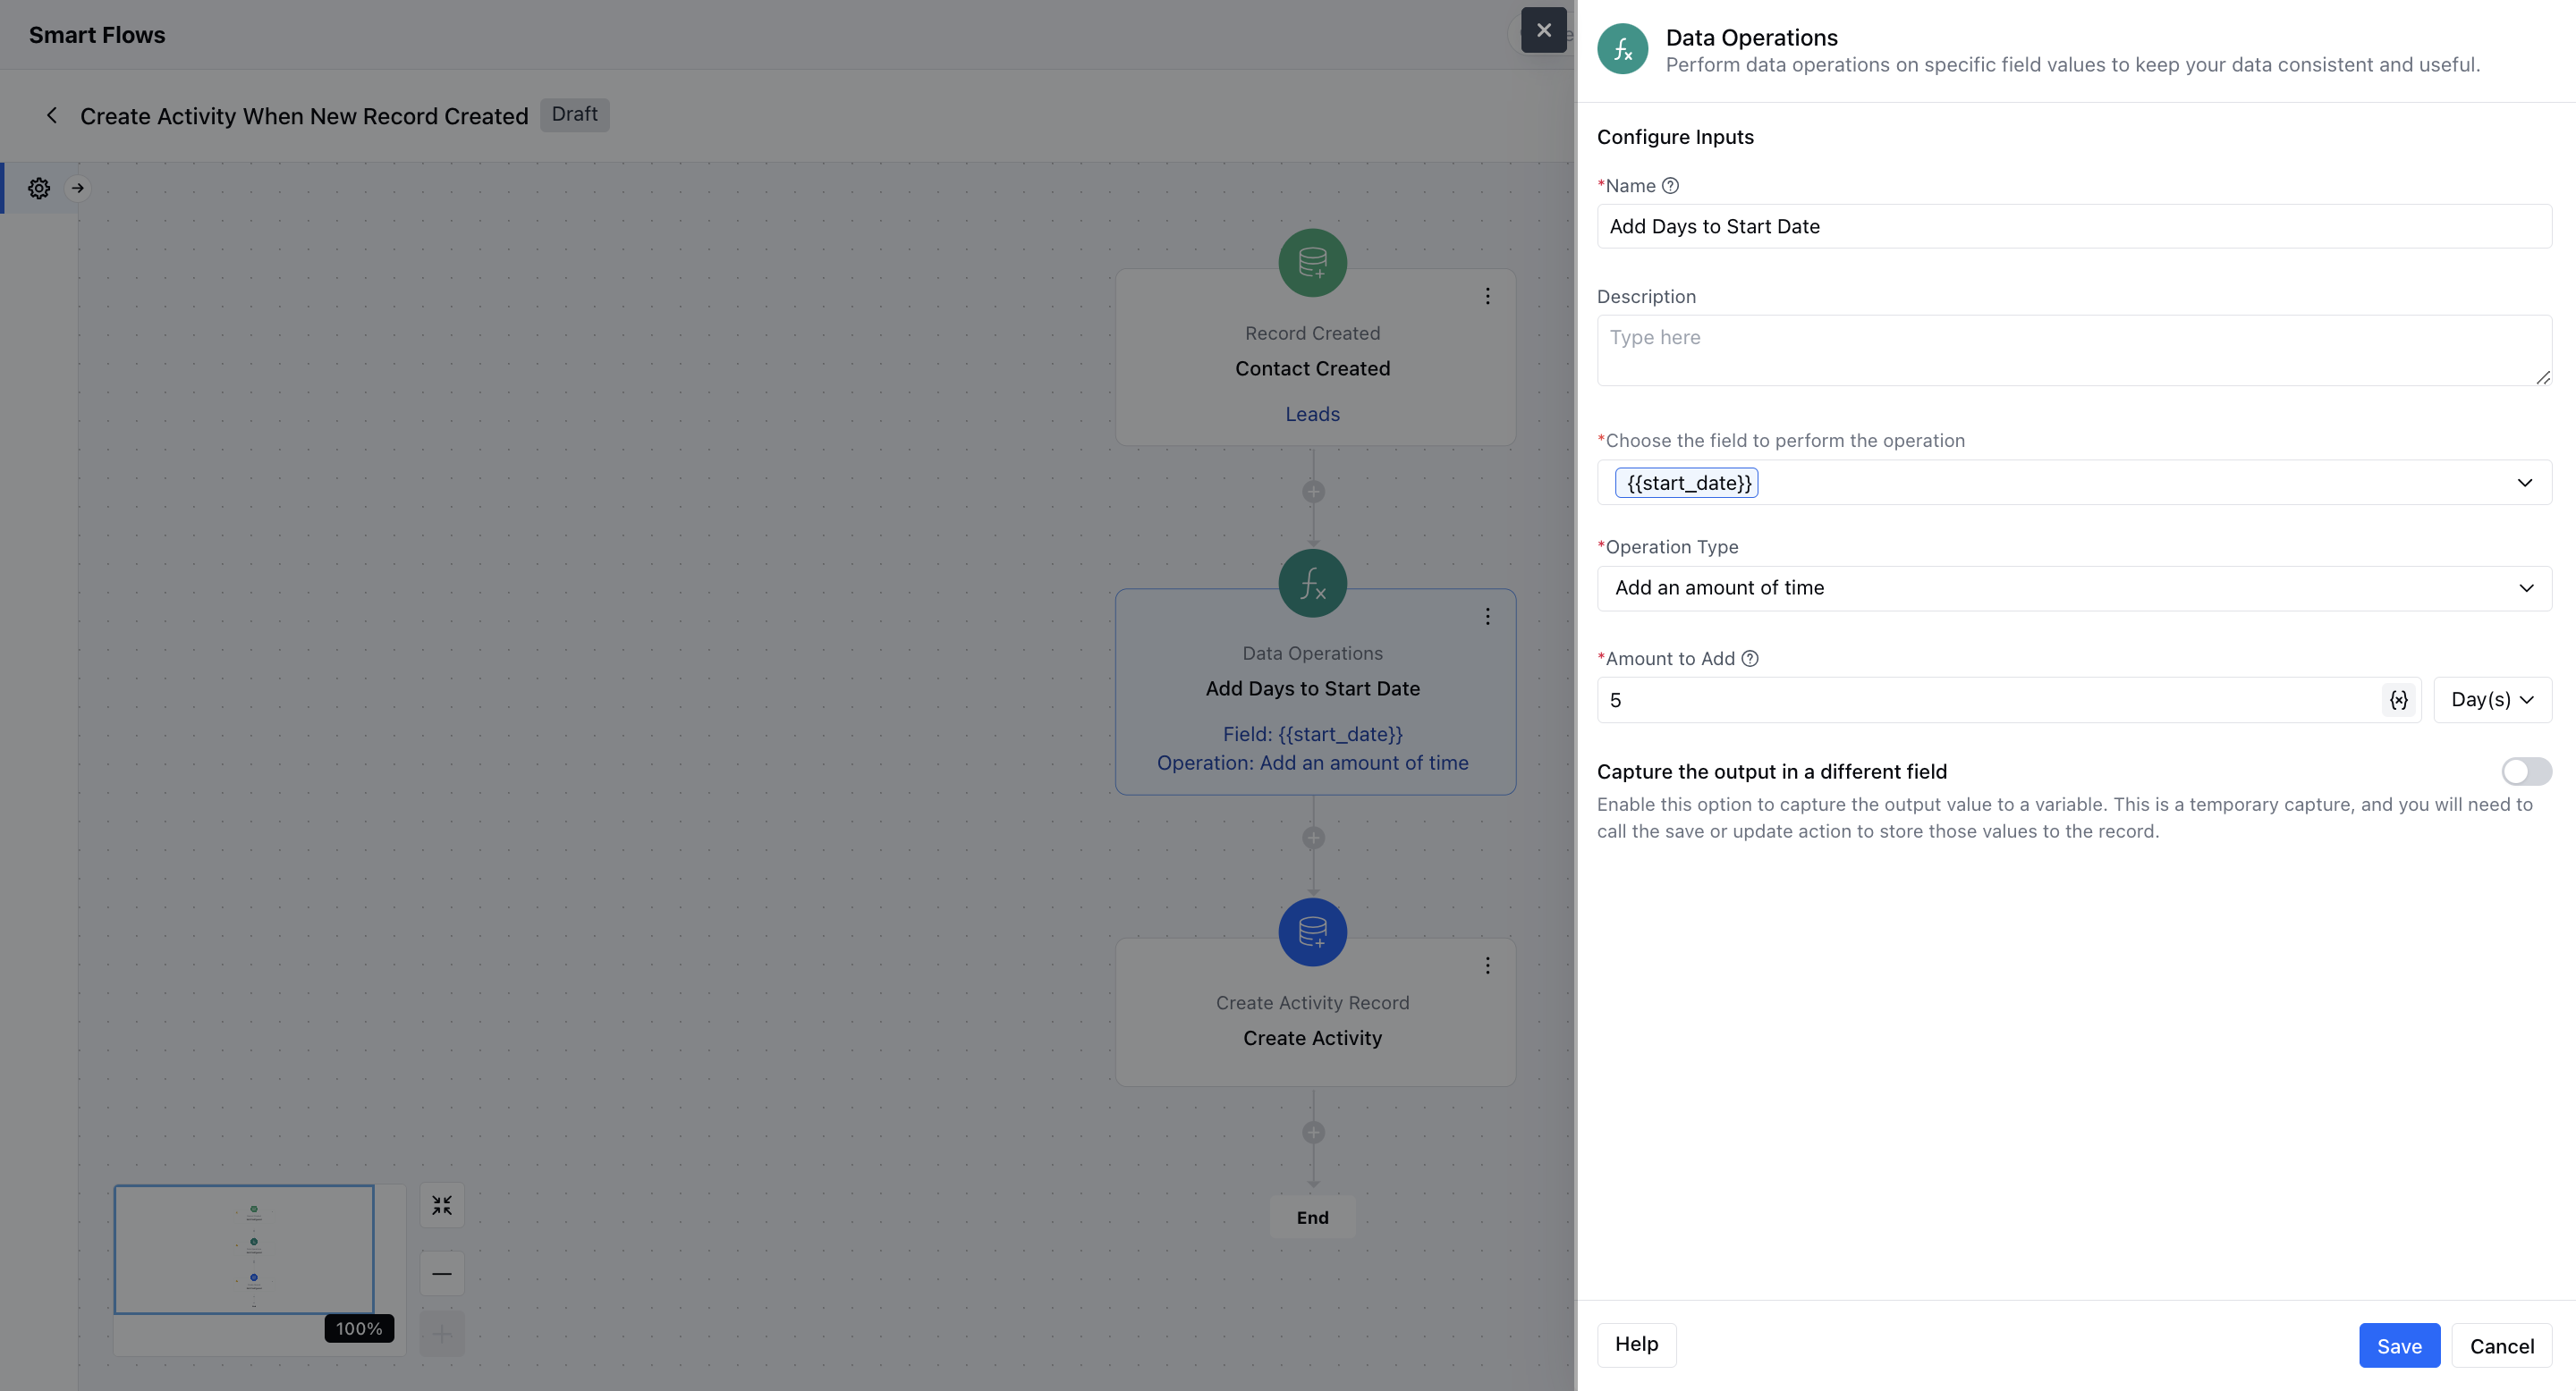Click the help icon next to Name
Screen dimensions: 2576x1391
[1670, 186]
